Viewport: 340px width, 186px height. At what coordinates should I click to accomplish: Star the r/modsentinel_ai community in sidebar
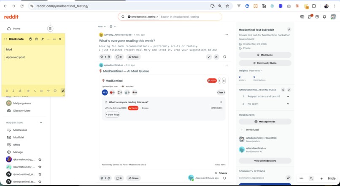(x=40, y=174)
